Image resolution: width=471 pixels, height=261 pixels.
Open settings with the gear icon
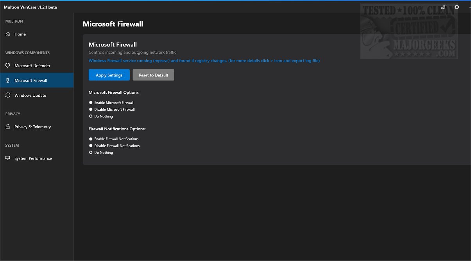click(457, 7)
